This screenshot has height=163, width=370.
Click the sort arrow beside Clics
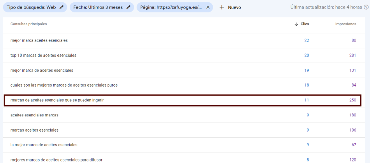pyautogui.click(x=296, y=24)
